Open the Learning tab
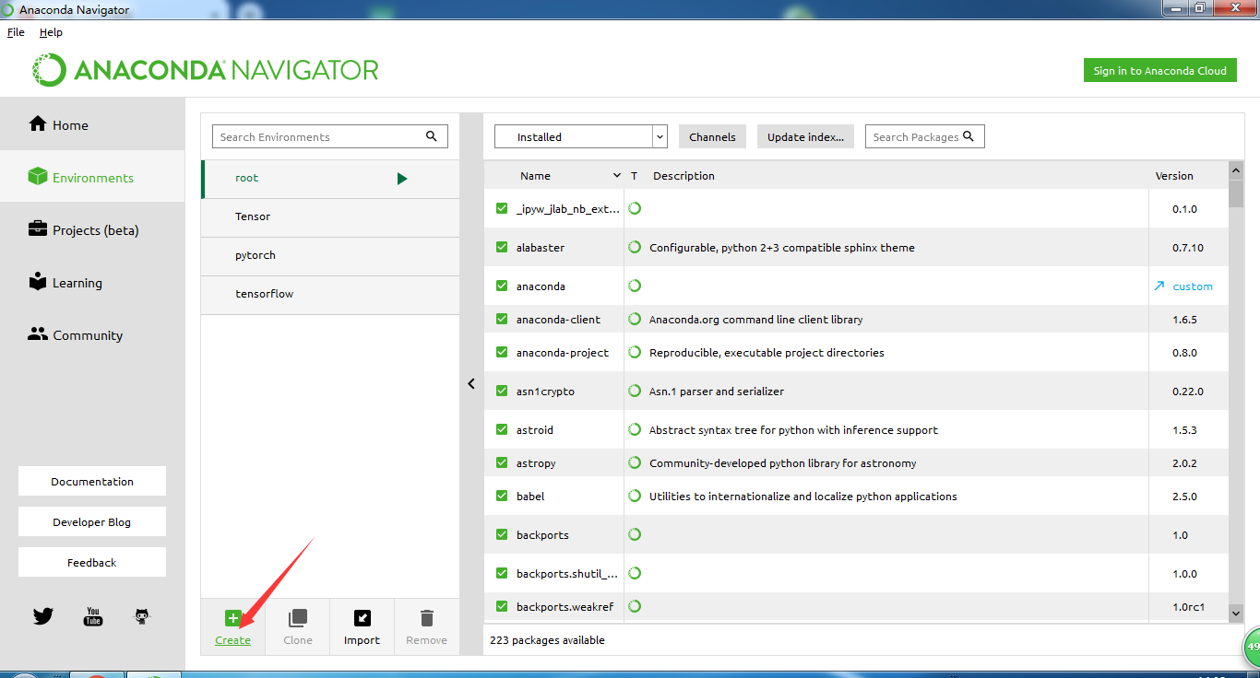 (92, 282)
